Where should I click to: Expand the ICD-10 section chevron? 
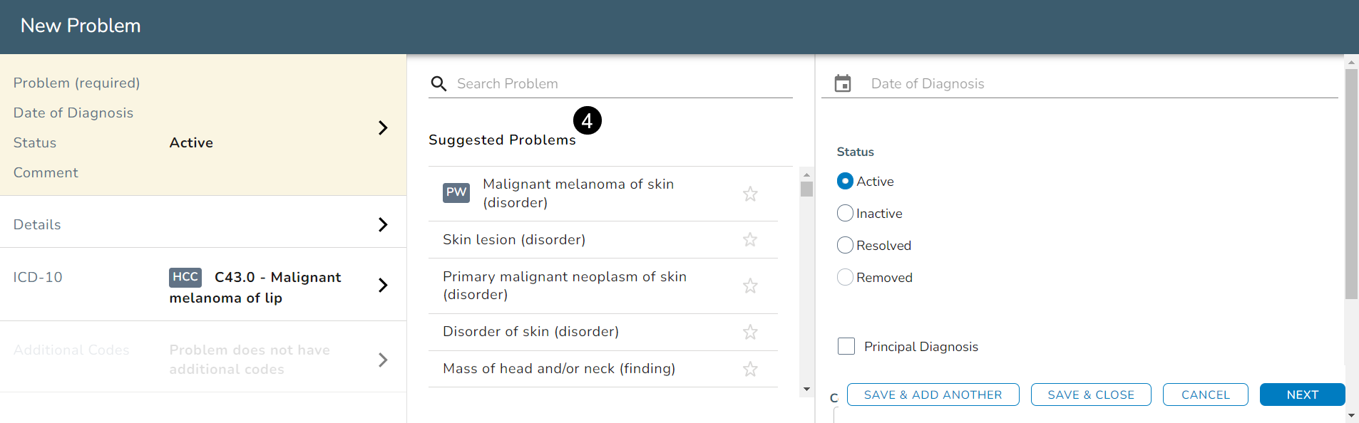[x=383, y=286]
